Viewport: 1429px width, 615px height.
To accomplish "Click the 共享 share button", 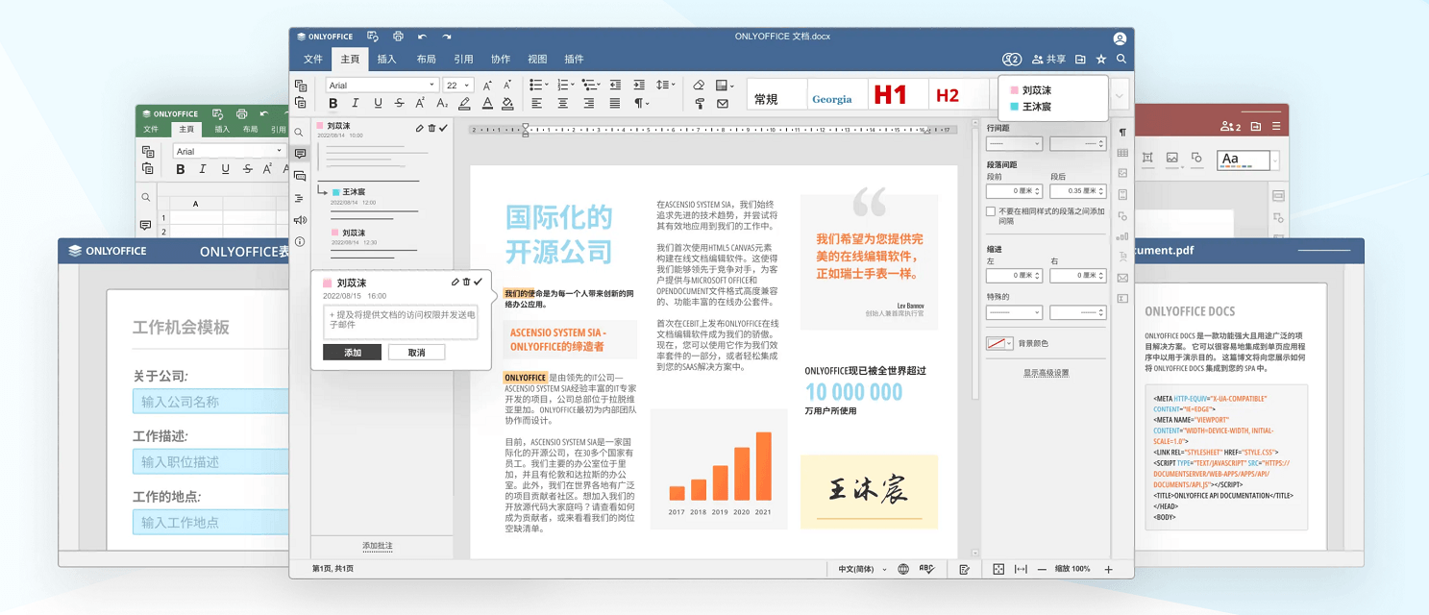I will (x=1048, y=60).
